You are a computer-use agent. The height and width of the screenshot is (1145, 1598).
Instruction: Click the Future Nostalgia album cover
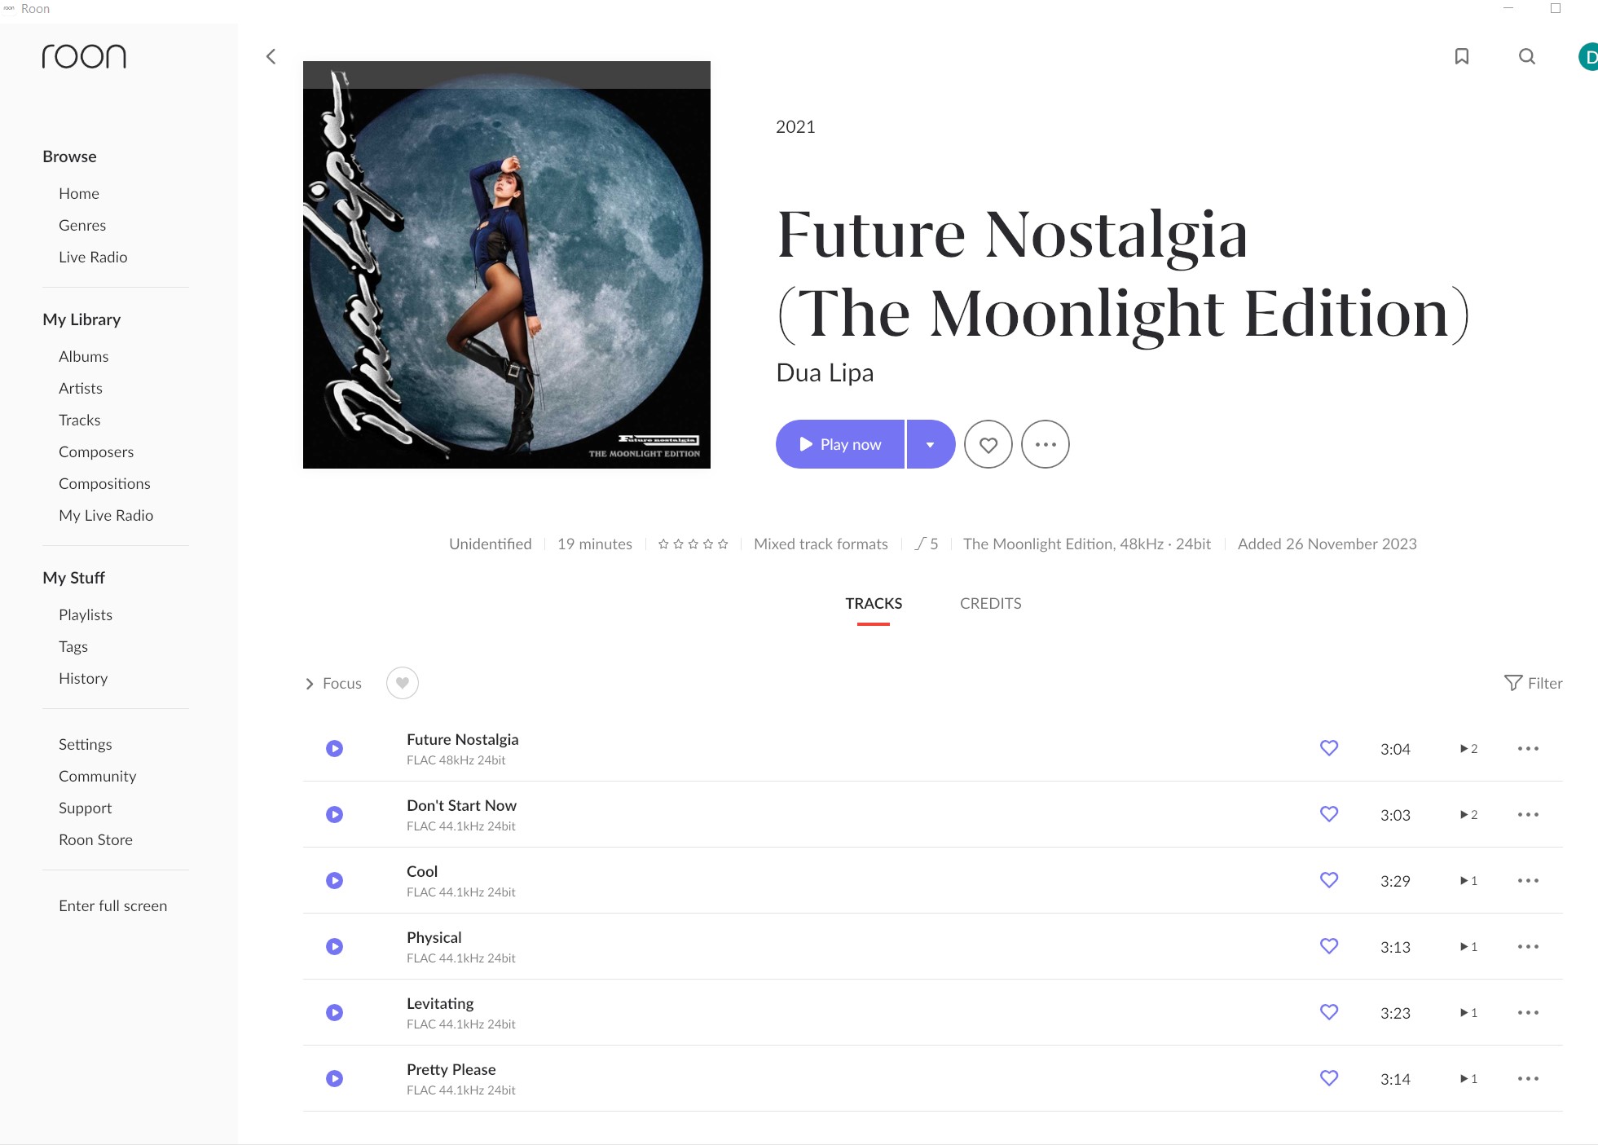(507, 265)
